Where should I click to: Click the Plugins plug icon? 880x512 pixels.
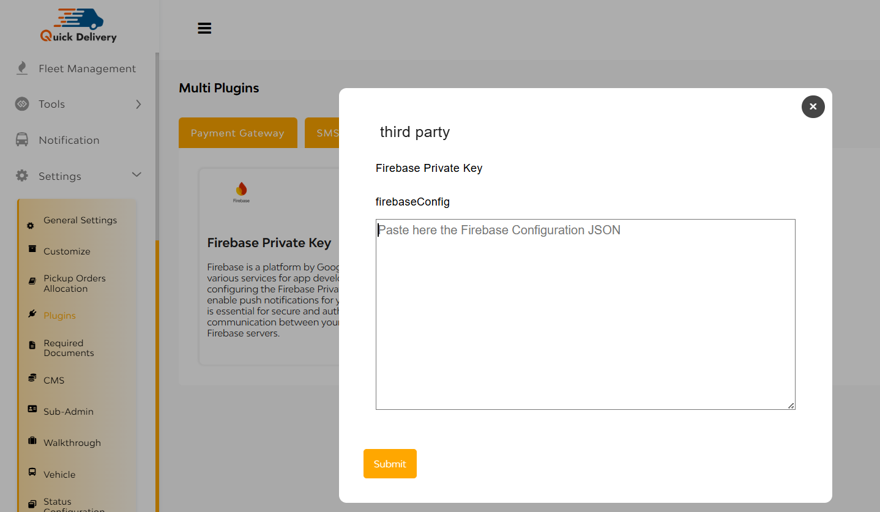click(32, 314)
